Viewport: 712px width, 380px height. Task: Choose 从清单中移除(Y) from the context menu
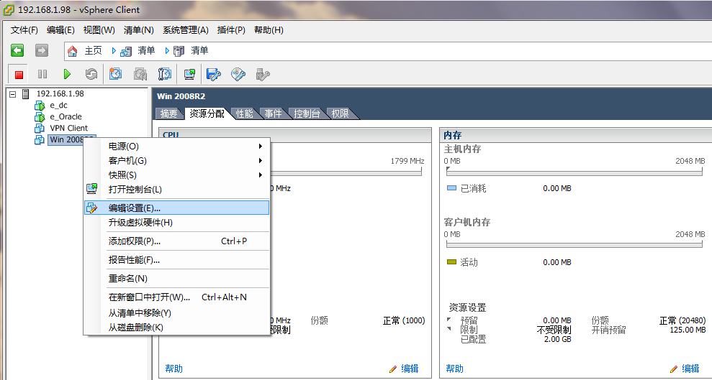177,313
